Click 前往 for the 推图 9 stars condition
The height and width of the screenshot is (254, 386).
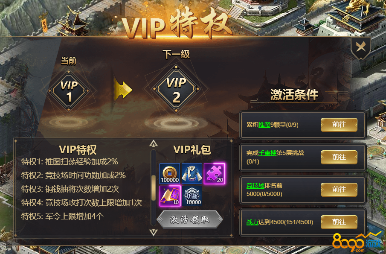coord(339,125)
